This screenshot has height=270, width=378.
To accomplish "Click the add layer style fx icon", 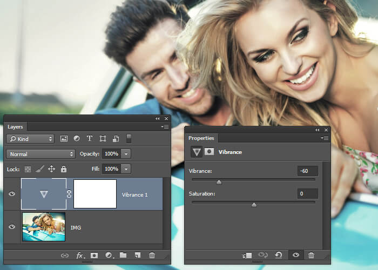I will [x=79, y=255].
